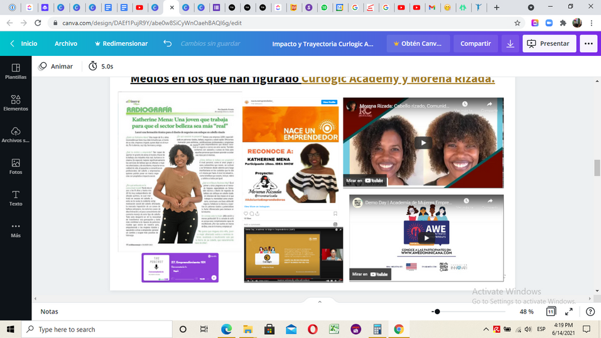Click the Animar button

55,67
